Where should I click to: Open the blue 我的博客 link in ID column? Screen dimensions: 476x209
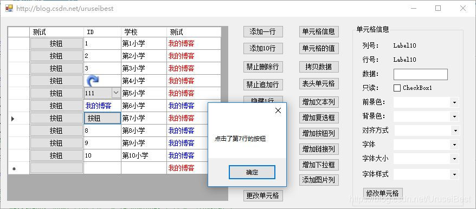coord(98,106)
